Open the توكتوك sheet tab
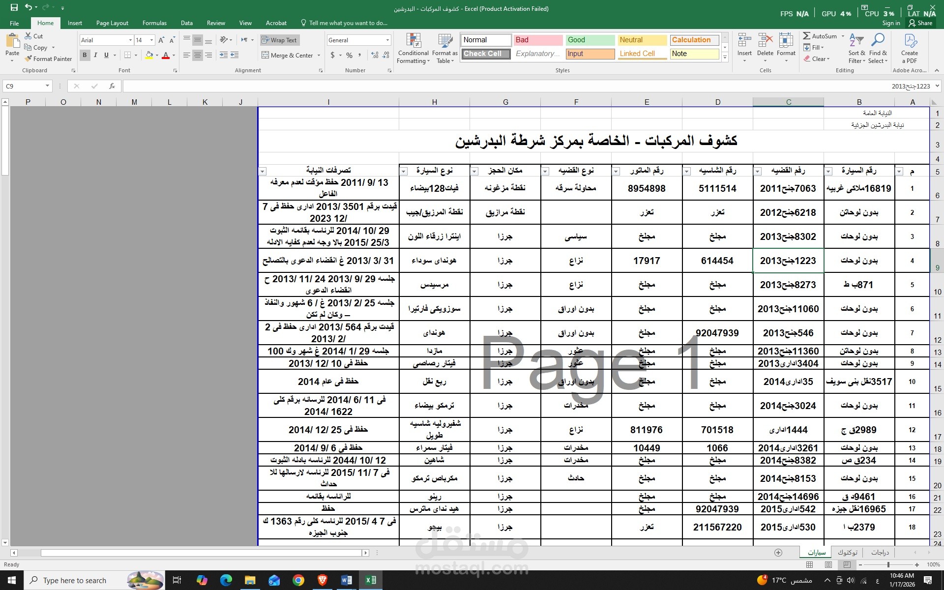The width and height of the screenshot is (944, 590). click(x=848, y=553)
